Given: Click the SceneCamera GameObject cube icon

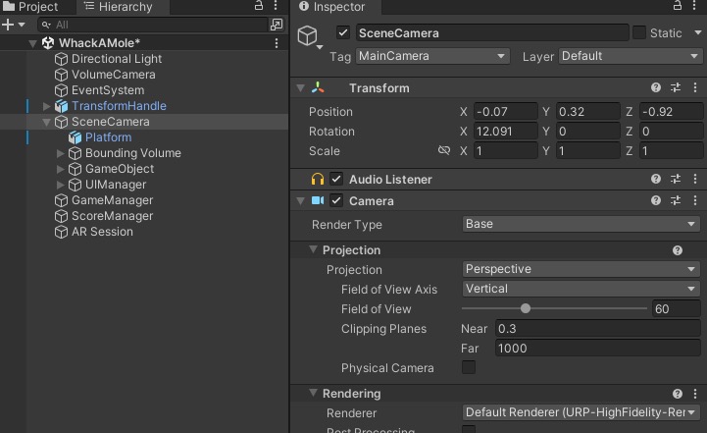Looking at the screenshot, I should pos(309,37).
